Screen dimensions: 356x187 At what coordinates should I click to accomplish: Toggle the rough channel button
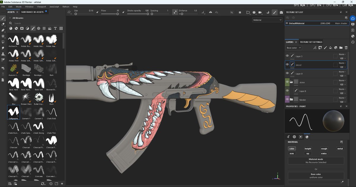[324, 149]
